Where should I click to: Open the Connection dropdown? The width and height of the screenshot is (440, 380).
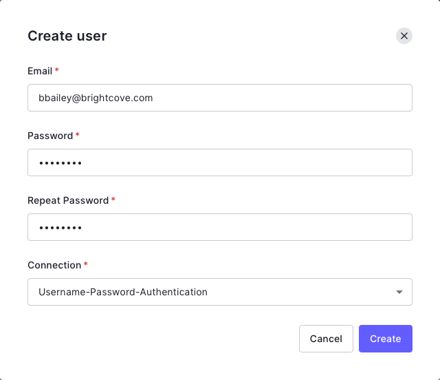pos(220,292)
